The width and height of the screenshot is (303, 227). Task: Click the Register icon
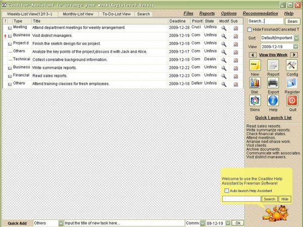[x=291, y=83]
